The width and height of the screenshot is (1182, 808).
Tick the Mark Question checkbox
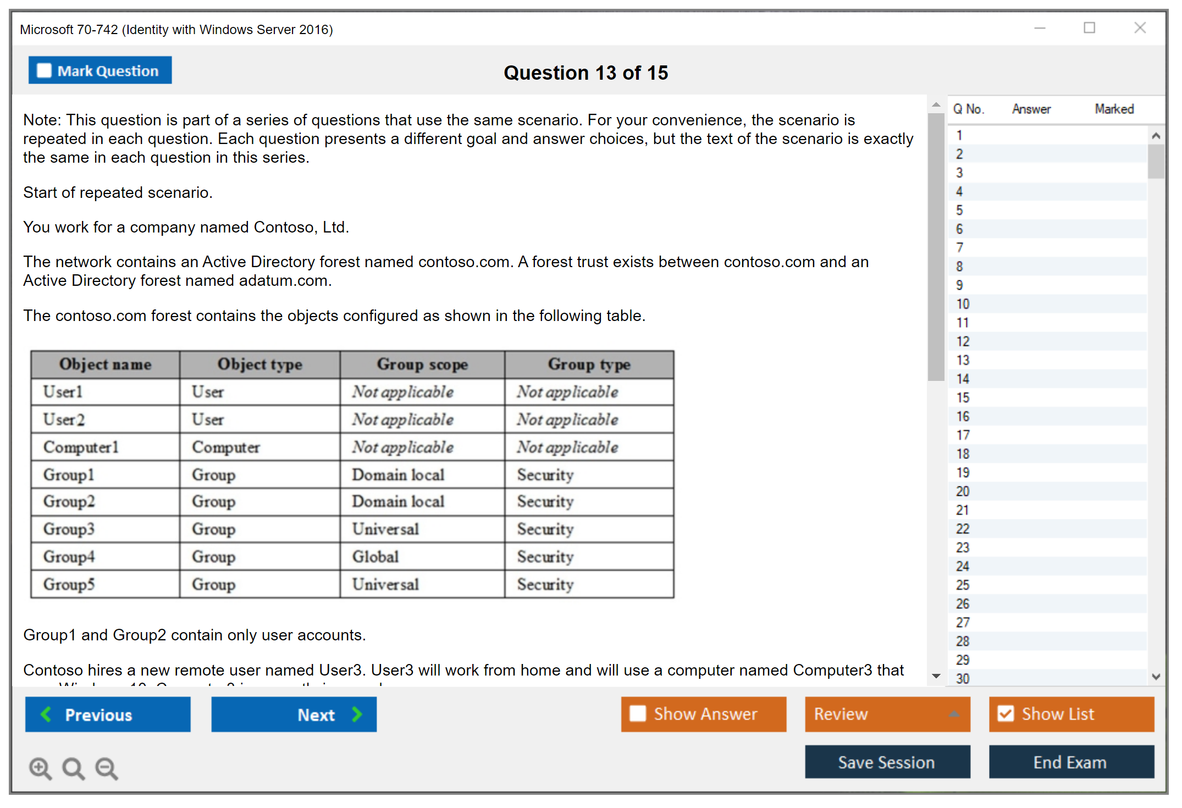[44, 71]
